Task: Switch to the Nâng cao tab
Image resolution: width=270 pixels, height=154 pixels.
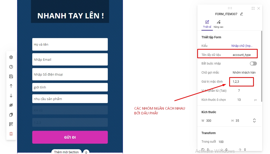Action: (218, 24)
